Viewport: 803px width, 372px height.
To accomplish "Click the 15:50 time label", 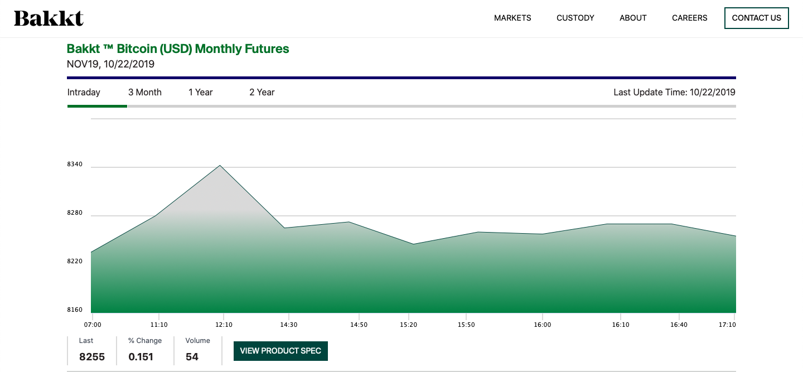I will coord(466,325).
